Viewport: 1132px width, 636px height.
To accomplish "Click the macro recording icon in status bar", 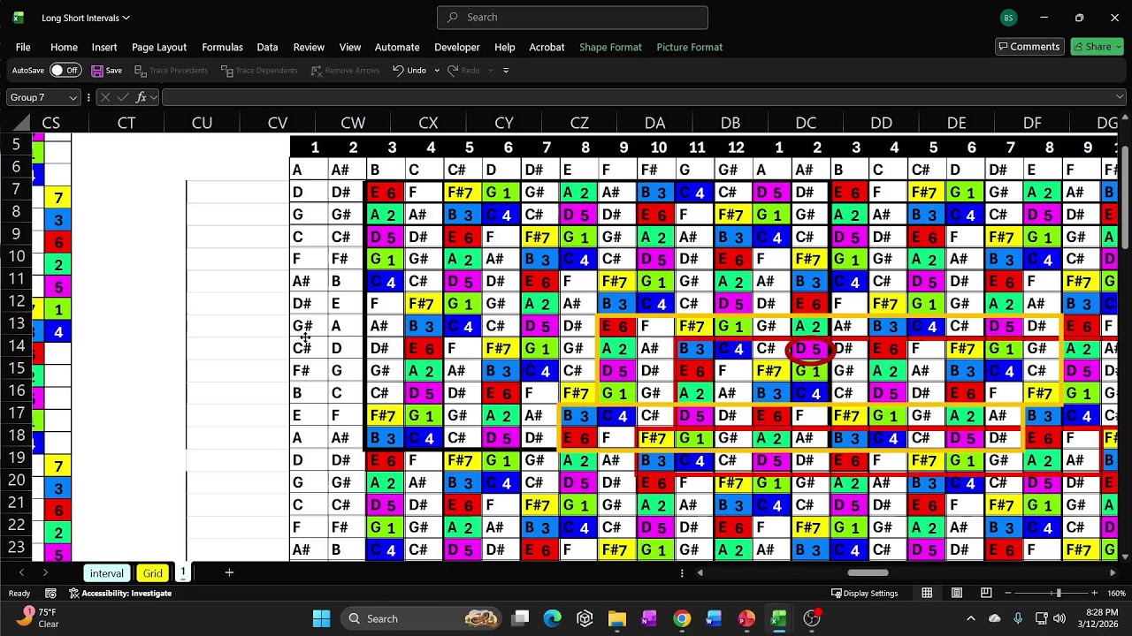I will (50, 594).
